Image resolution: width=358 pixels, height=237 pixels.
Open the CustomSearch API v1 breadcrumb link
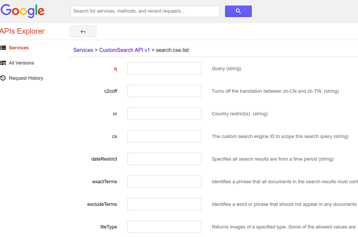[124, 50]
